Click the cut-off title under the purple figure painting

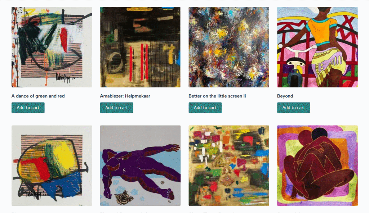point(124,212)
